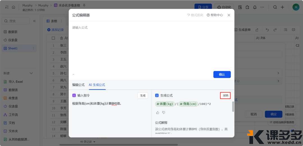The image size is (303, 146).
Task: Open Sheet1 more options dots
Action: 33,48
